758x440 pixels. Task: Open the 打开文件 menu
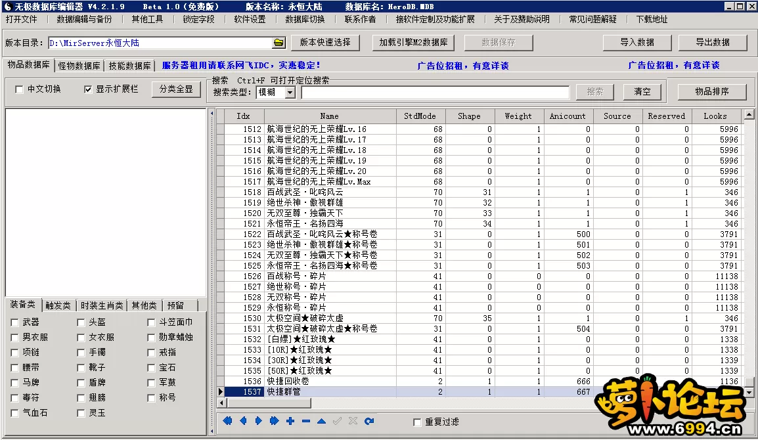point(21,19)
